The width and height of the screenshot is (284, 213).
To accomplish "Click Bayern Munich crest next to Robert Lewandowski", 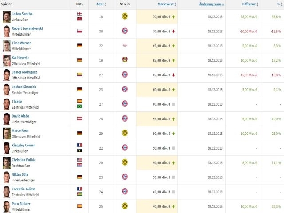I will (125, 31).
